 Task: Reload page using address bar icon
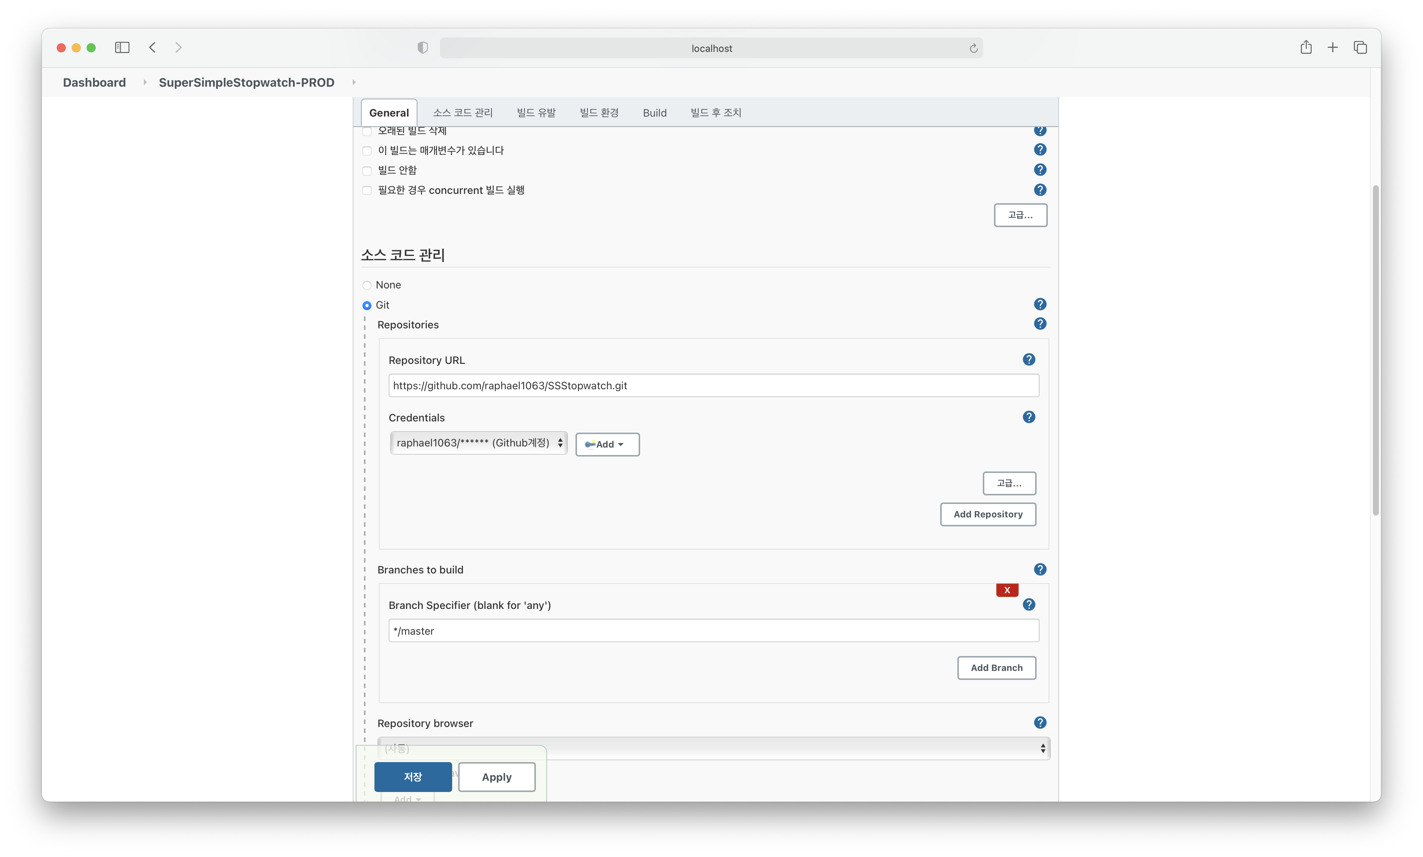pyautogui.click(x=973, y=48)
